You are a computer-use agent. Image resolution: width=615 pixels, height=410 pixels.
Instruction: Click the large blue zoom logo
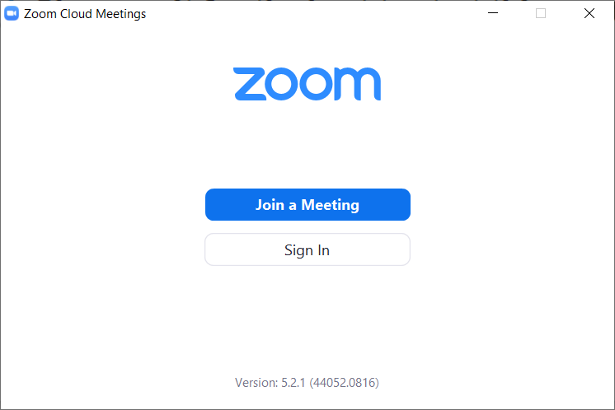[307, 84]
